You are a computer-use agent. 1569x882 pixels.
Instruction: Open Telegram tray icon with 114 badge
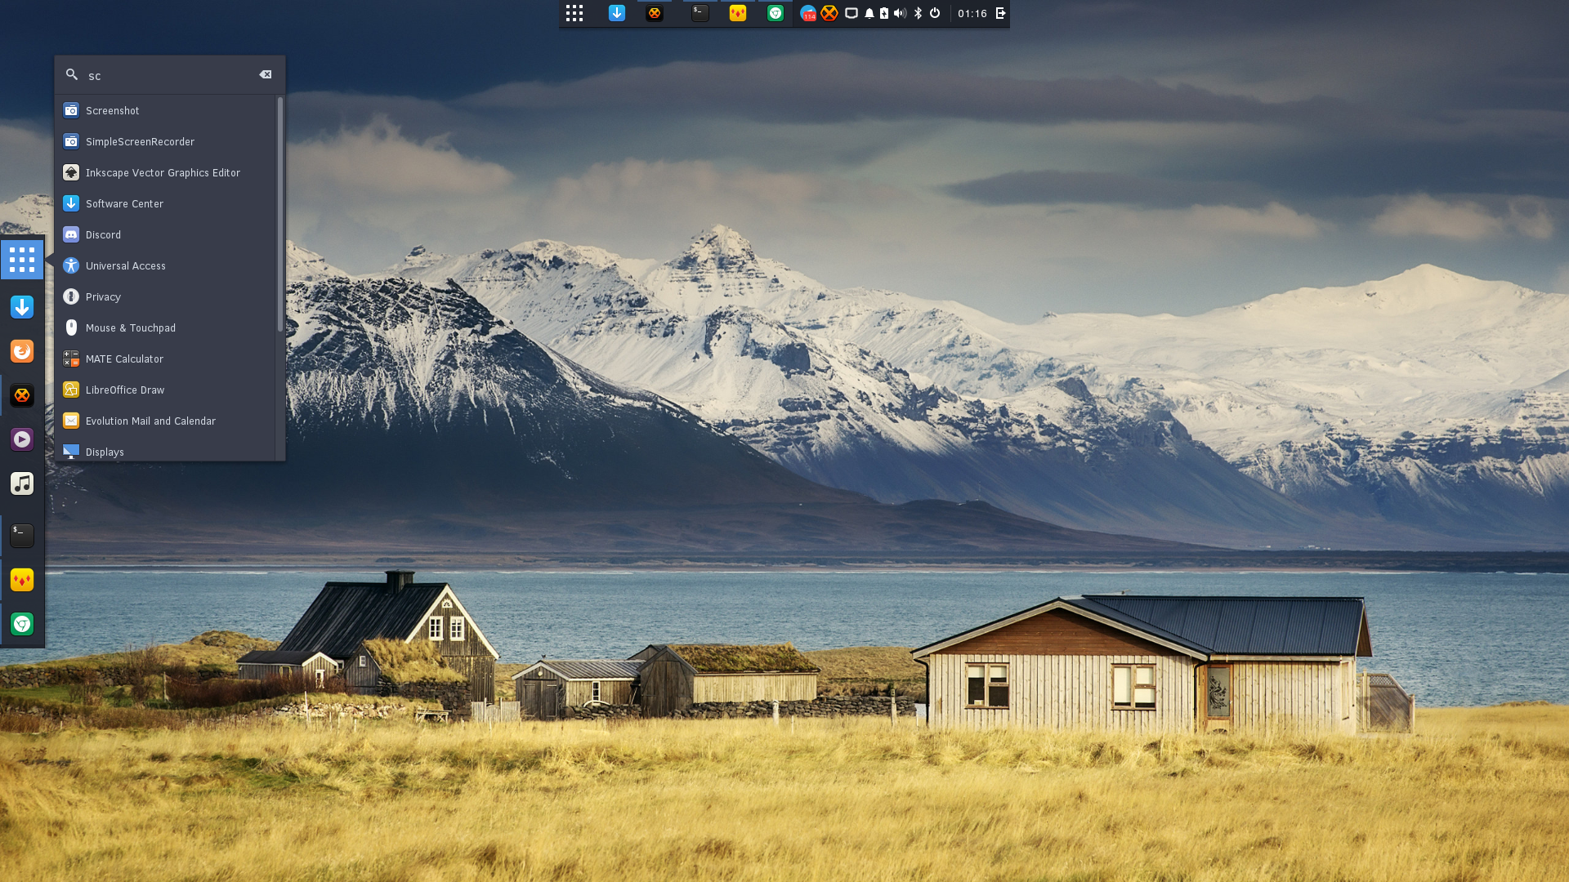point(808,13)
